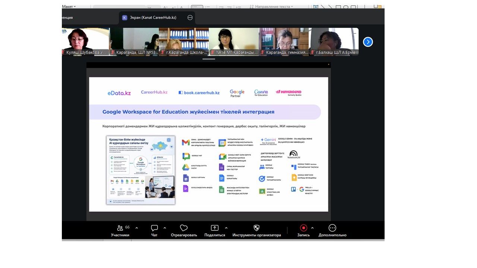Click the Поделиться share screen icon
This screenshot has height=268, width=477.
(x=215, y=228)
